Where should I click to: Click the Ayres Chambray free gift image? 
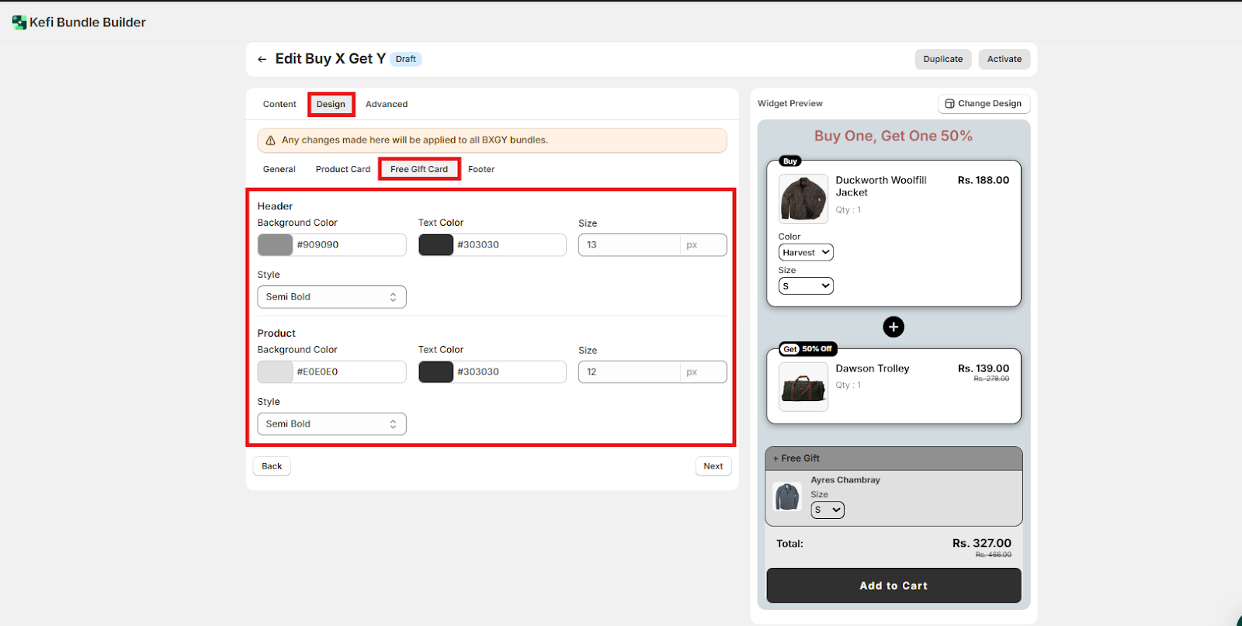coord(787,496)
